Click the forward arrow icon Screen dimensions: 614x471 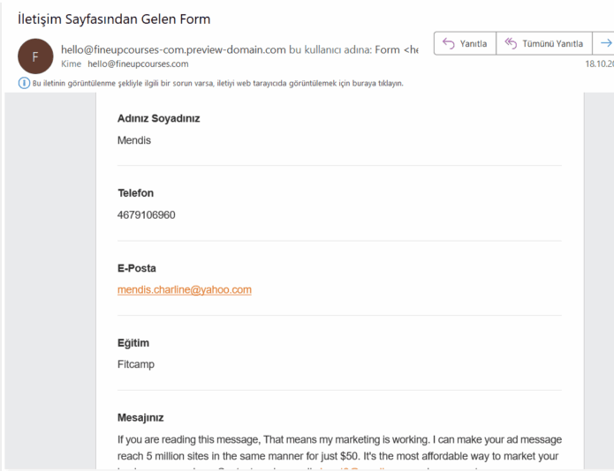point(605,43)
